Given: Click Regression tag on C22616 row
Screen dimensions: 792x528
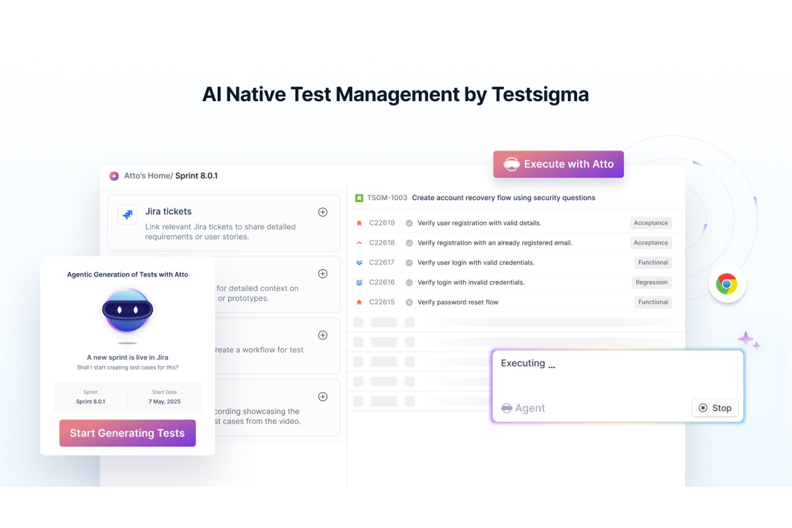Looking at the screenshot, I should coord(651,282).
